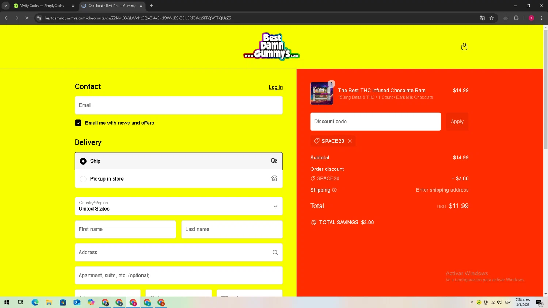Click the First name field

click(x=125, y=229)
